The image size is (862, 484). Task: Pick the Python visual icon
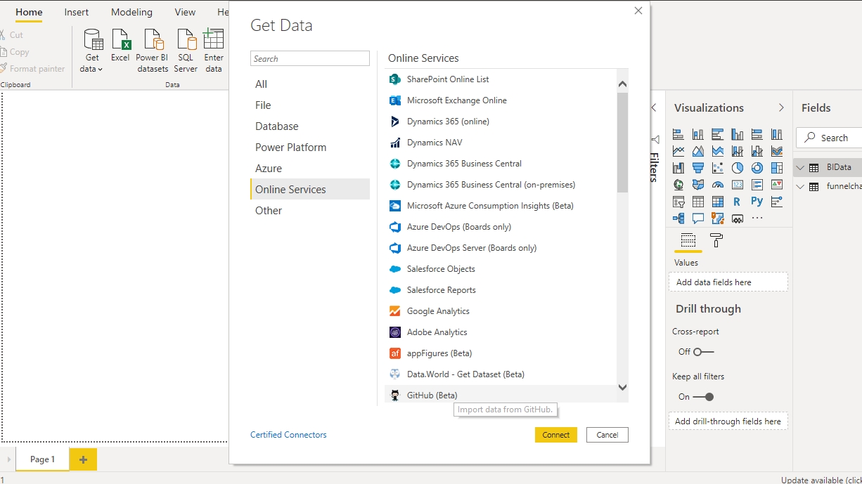click(757, 202)
